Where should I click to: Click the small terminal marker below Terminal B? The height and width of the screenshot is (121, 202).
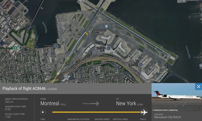pyautogui.click(x=112, y=53)
